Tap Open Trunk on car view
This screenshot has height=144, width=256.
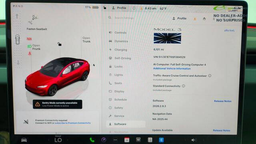[x=86, y=40]
